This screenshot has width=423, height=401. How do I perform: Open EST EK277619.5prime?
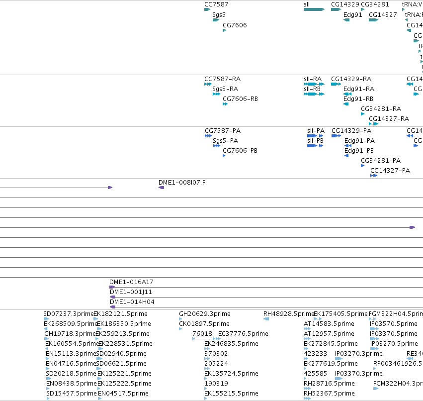coord(331,364)
